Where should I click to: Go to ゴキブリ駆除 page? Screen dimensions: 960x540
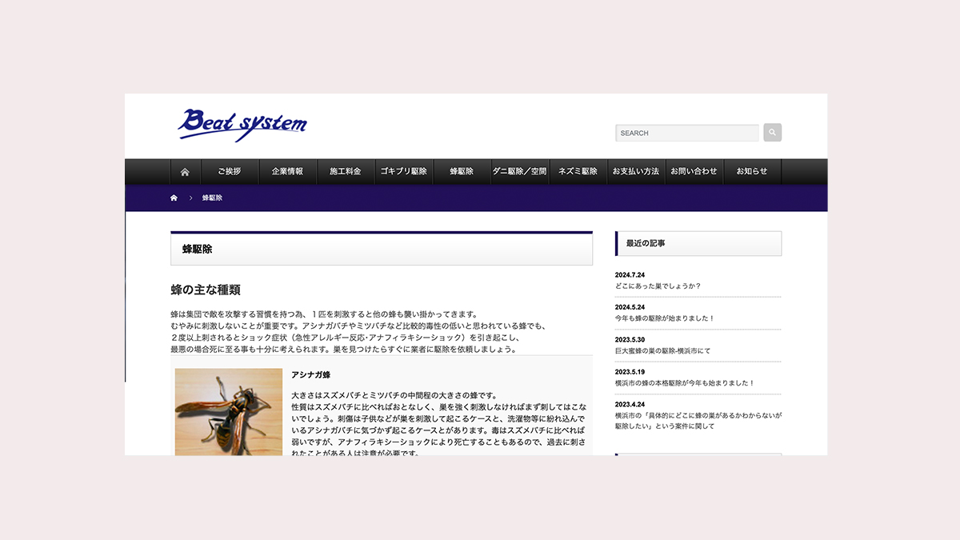click(x=403, y=172)
